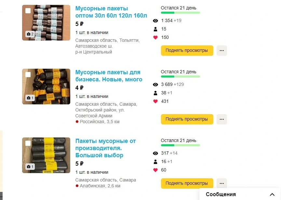Click person contacts icon showing 16
The height and width of the screenshot is (200, 281).
[x=155, y=162]
